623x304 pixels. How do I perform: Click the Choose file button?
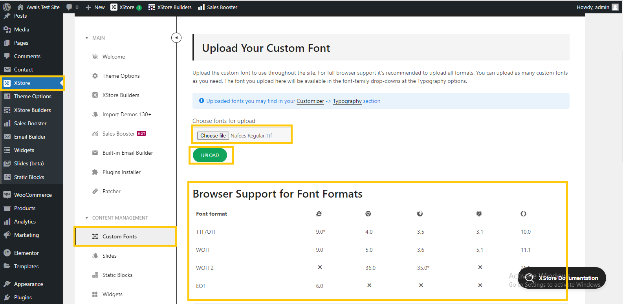point(213,136)
